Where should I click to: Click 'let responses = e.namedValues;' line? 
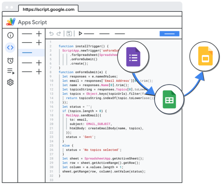[90, 77]
